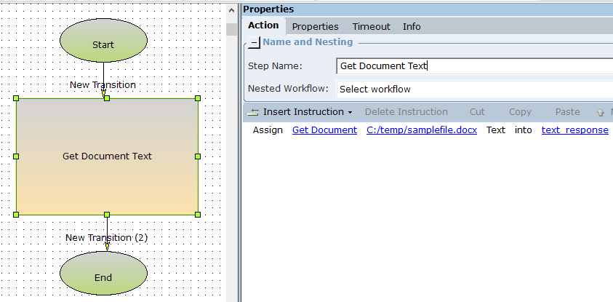Collapse the Name and Nesting section
613x302 pixels.
click(x=254, y=42)
